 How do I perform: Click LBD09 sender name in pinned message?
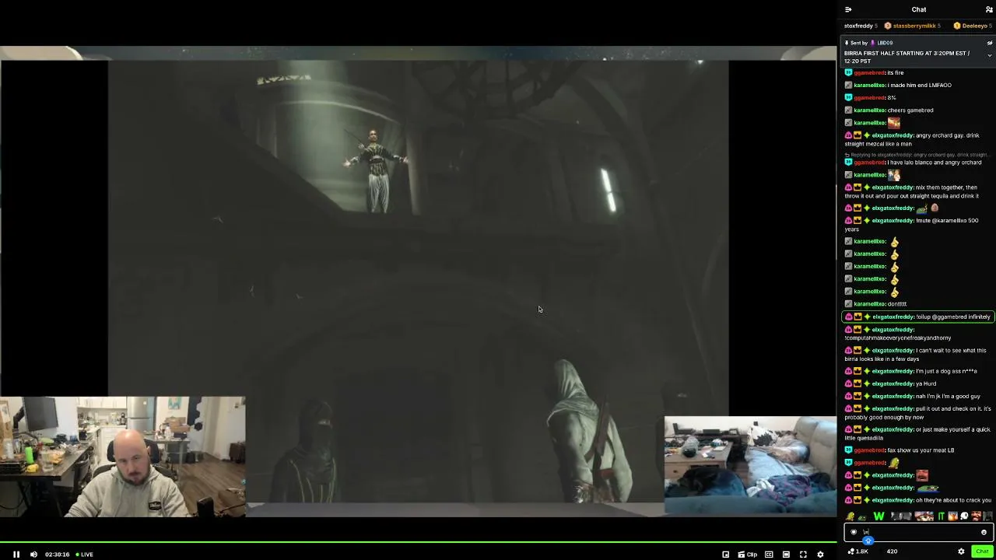tap(885, 43)
